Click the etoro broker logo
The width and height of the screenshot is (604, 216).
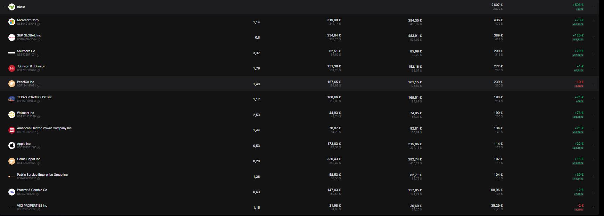point(12,7)
